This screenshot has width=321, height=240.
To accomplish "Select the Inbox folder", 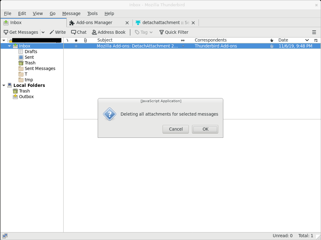I will click(24, 46).
